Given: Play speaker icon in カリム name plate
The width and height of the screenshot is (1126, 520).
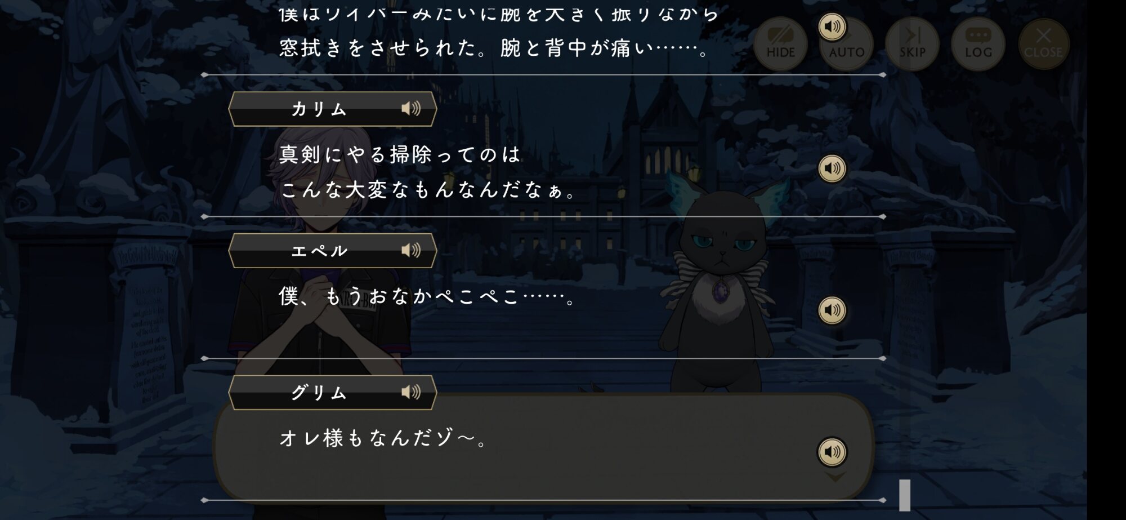Looking at the screenshot, I should (411, 108).
